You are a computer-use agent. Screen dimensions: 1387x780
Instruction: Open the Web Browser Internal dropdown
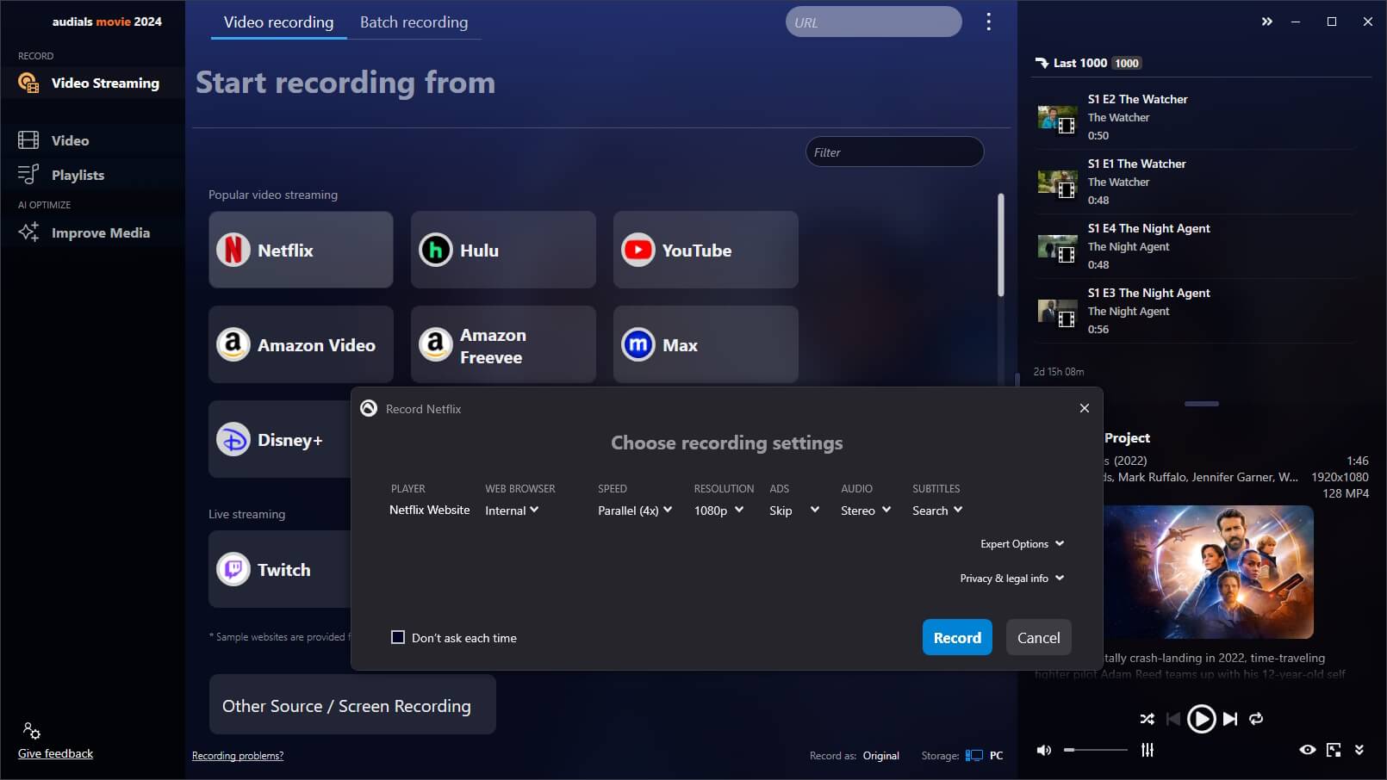click(x=512, y=511)
